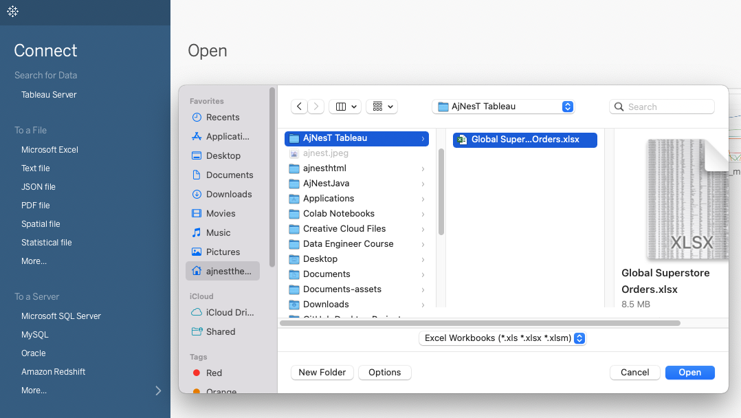
Task: Expand the Data Engineer Course folder
Action: tap(348, 244)
